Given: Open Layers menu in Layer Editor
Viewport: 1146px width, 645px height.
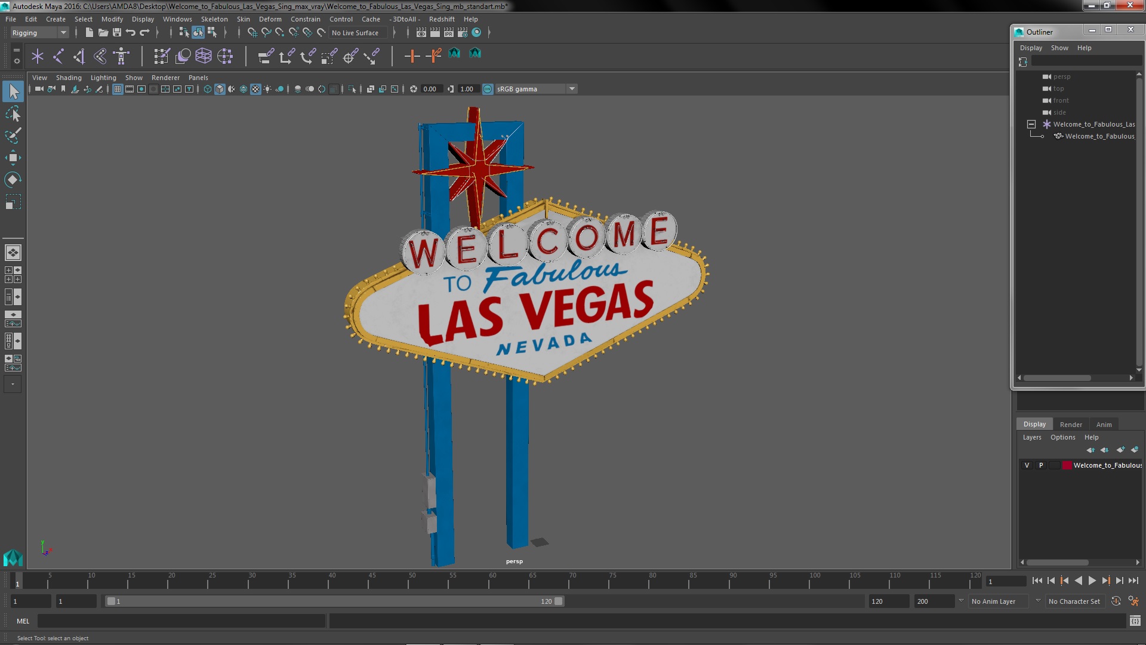Looking at the screenshot, I should [1031, 437].
